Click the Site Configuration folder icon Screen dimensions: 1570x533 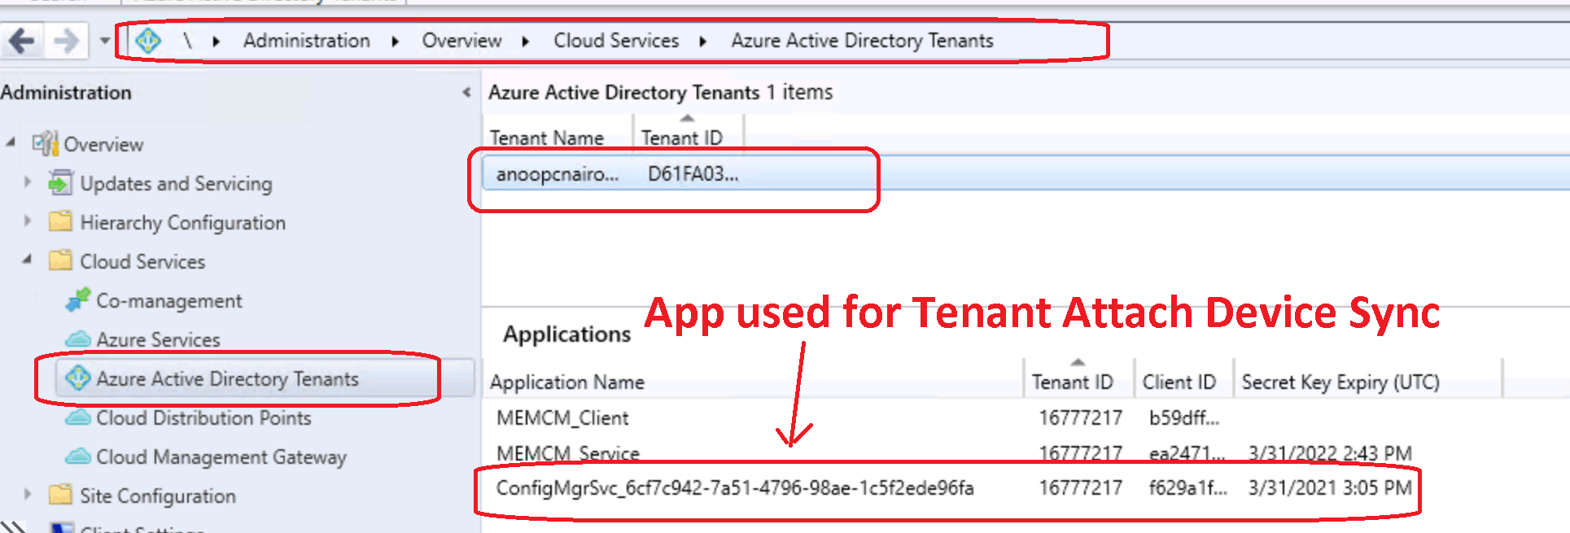[60, 495]
